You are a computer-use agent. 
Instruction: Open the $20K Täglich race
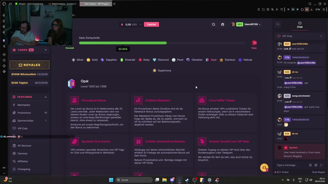pos(29,83)
